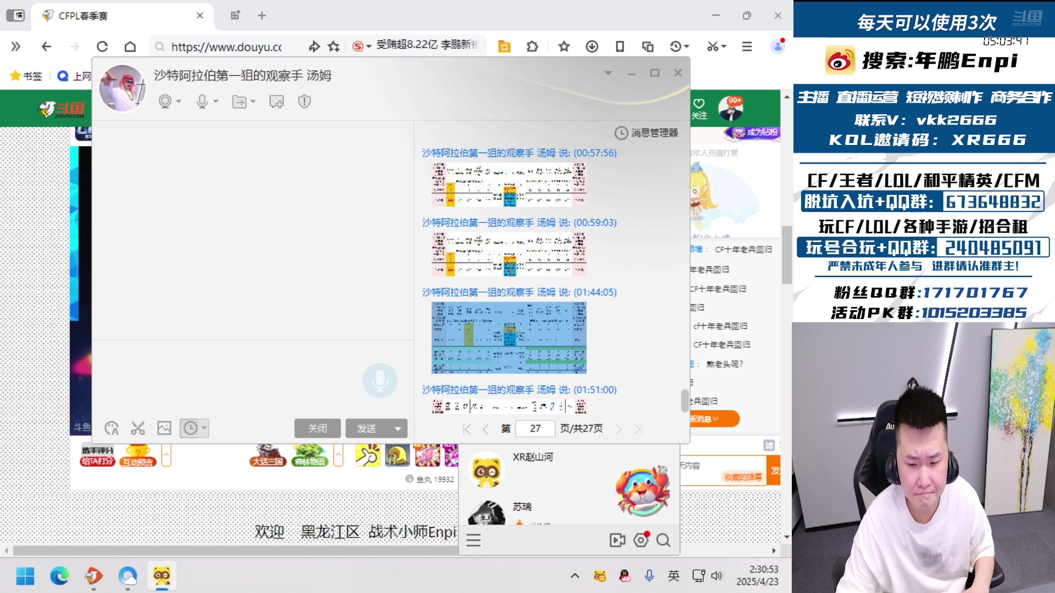Viewport: 1055px width, 593px height.
Task: Open QQ video icon in bottom bar
Action: 618,540
